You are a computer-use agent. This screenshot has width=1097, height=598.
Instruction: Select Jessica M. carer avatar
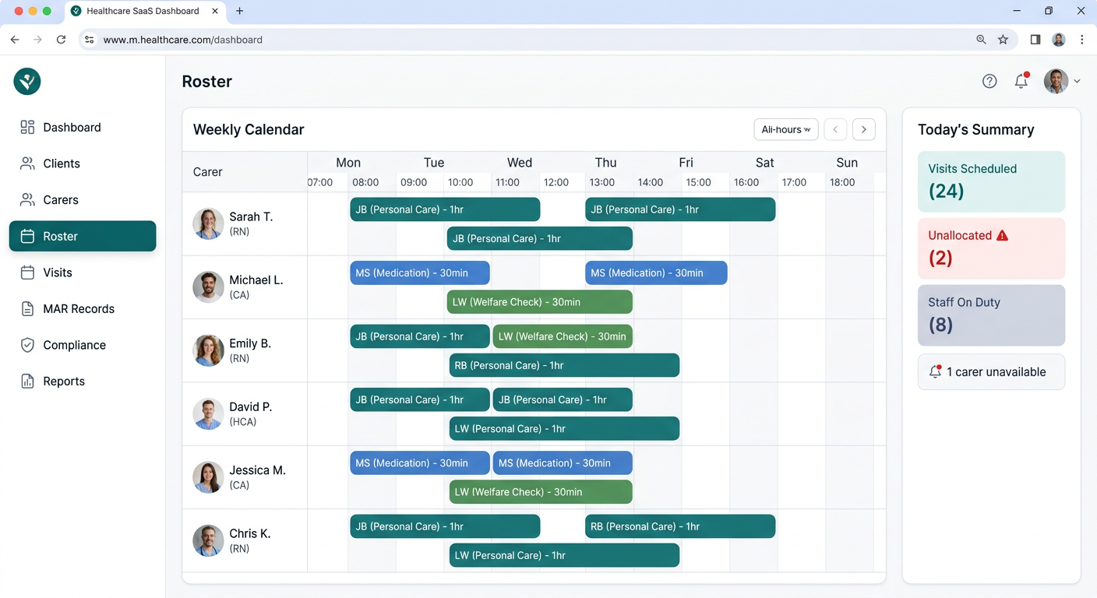[x=208, y=477]
